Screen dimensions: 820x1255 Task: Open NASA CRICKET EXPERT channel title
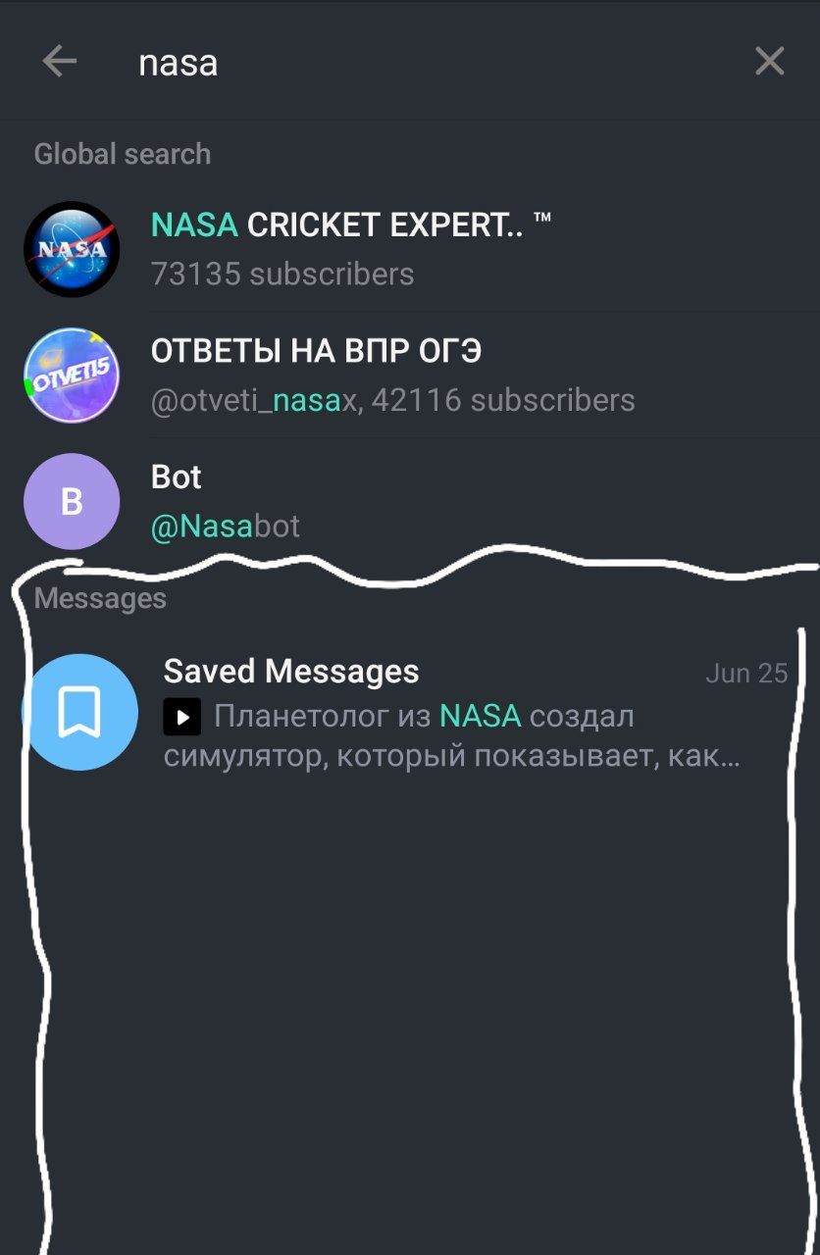351,226
